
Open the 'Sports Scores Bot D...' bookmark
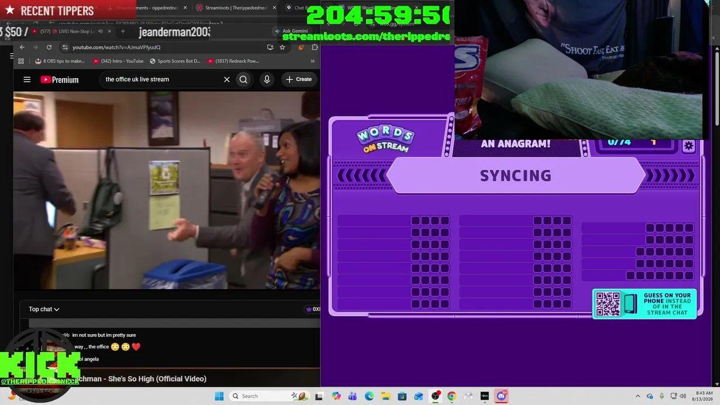[x=175, y=61]
